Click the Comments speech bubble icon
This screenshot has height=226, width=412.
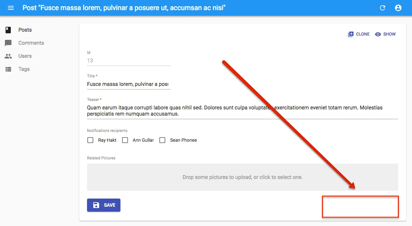(8, 43)
